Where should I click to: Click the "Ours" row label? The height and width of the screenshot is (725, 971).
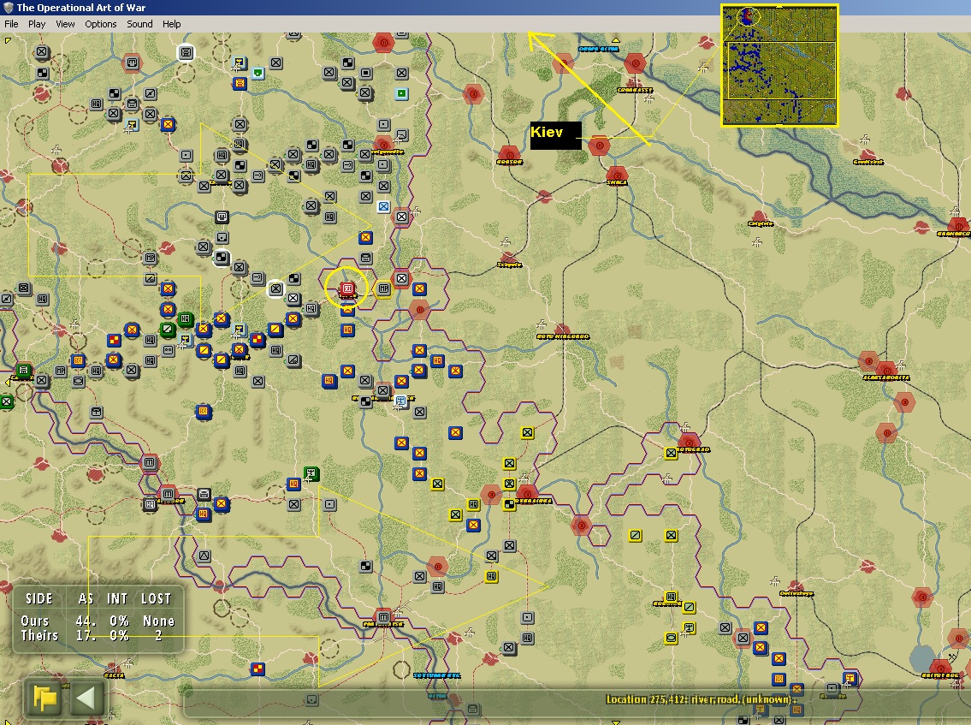pyautogui.click(x=35, y=621)
